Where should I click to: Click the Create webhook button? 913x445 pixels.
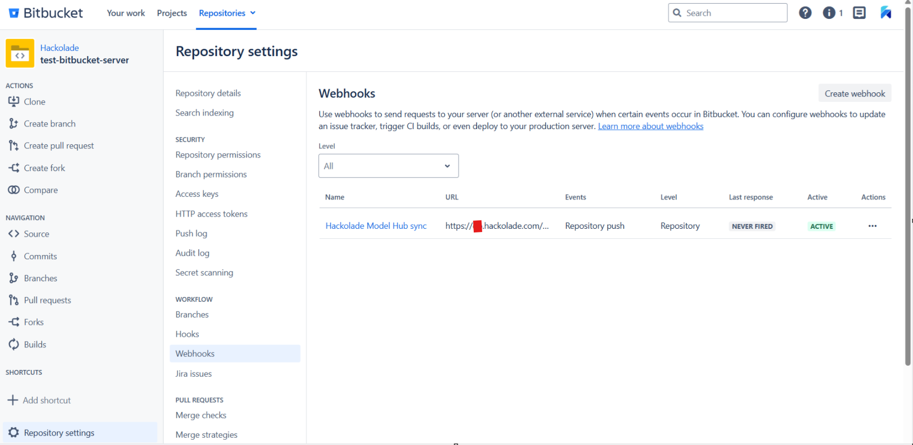coord(855,93)
